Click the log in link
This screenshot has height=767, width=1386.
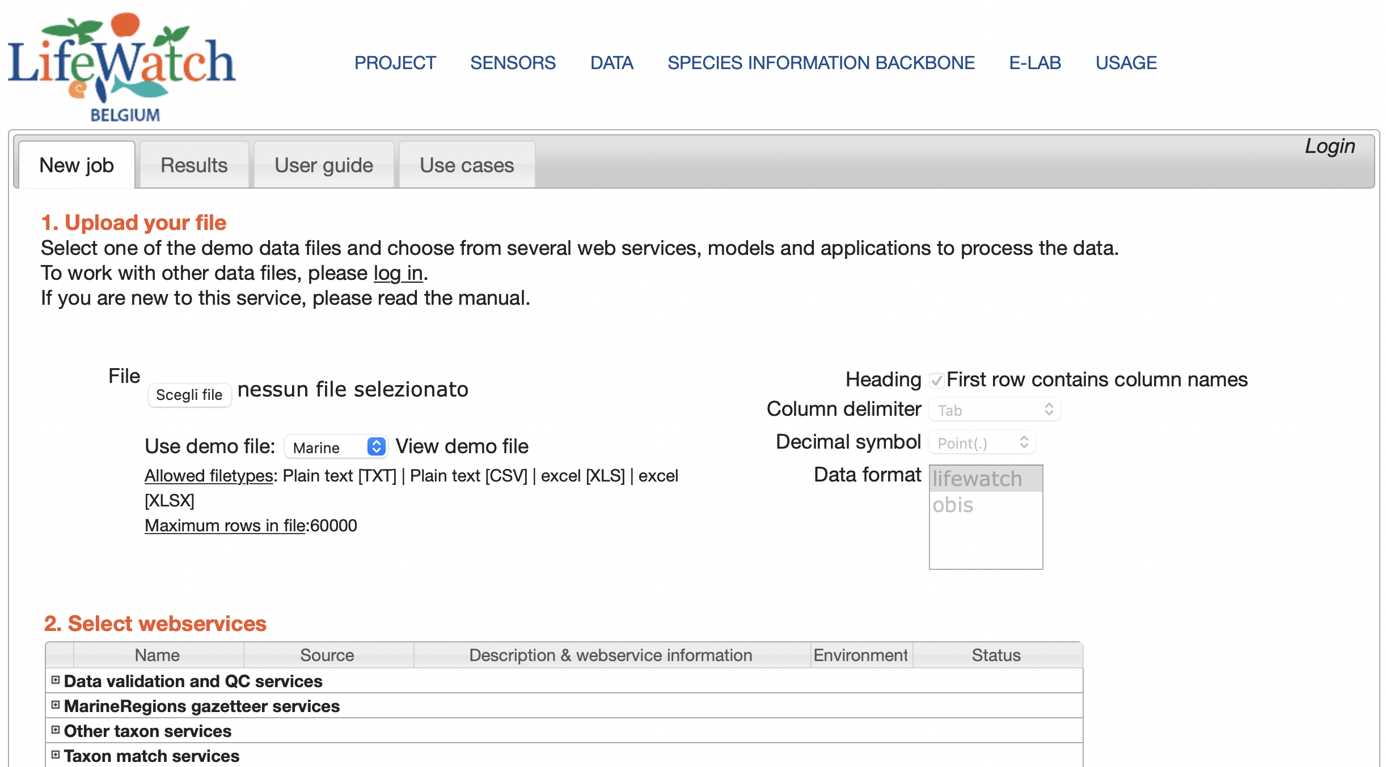click(x=398, y=273)
